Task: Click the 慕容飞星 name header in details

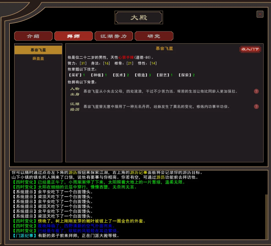Action: [x=164, y=49]
